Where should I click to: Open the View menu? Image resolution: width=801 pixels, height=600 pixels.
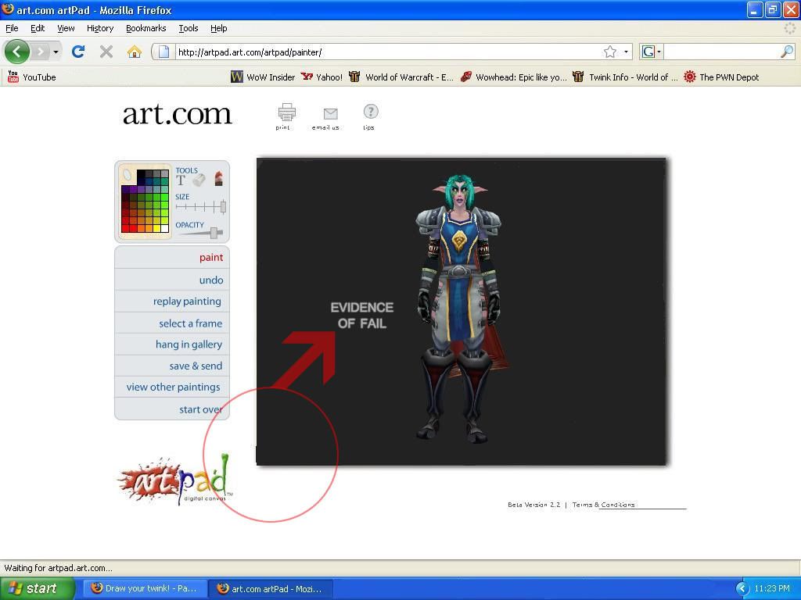click(x=66, y=28)
